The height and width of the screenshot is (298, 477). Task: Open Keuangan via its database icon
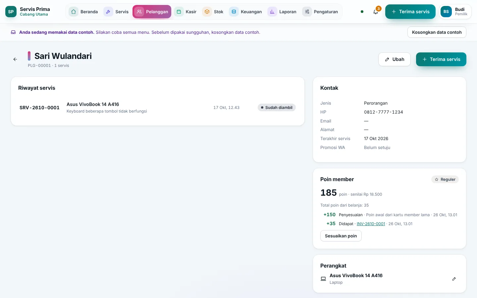234,12
